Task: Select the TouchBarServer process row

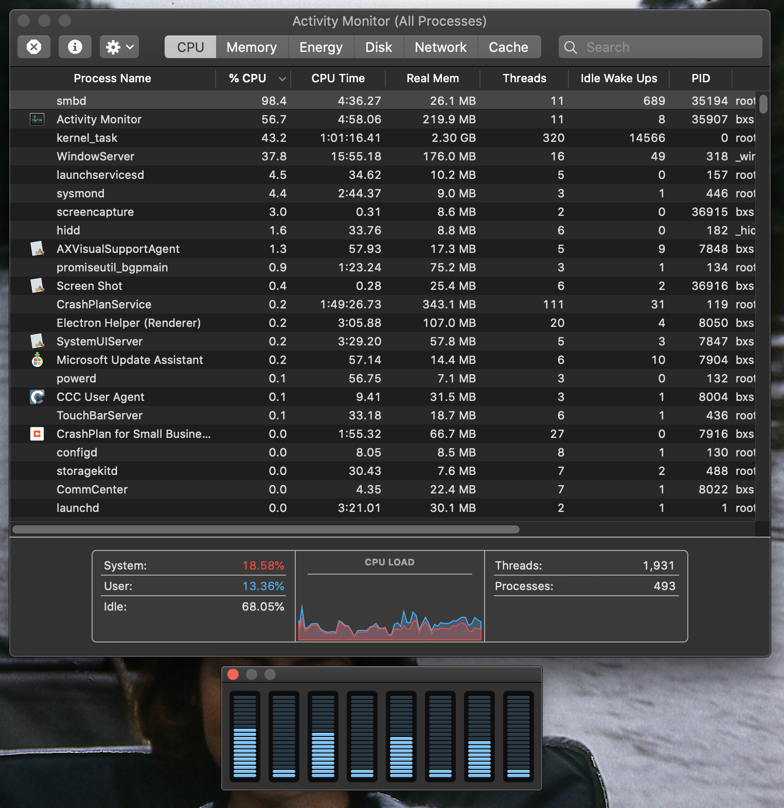Action: [x=383, y=415]
